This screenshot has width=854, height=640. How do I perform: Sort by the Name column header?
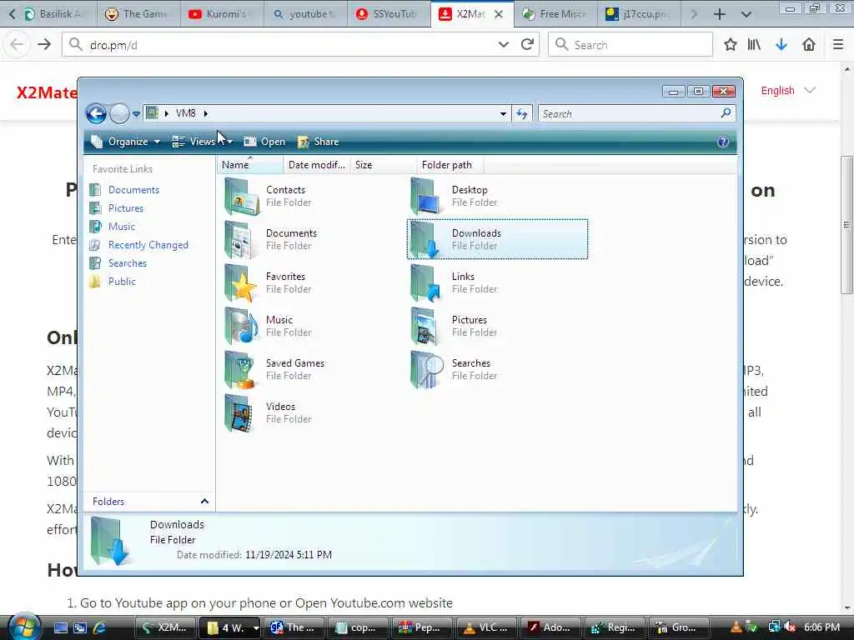click(250, 165)
